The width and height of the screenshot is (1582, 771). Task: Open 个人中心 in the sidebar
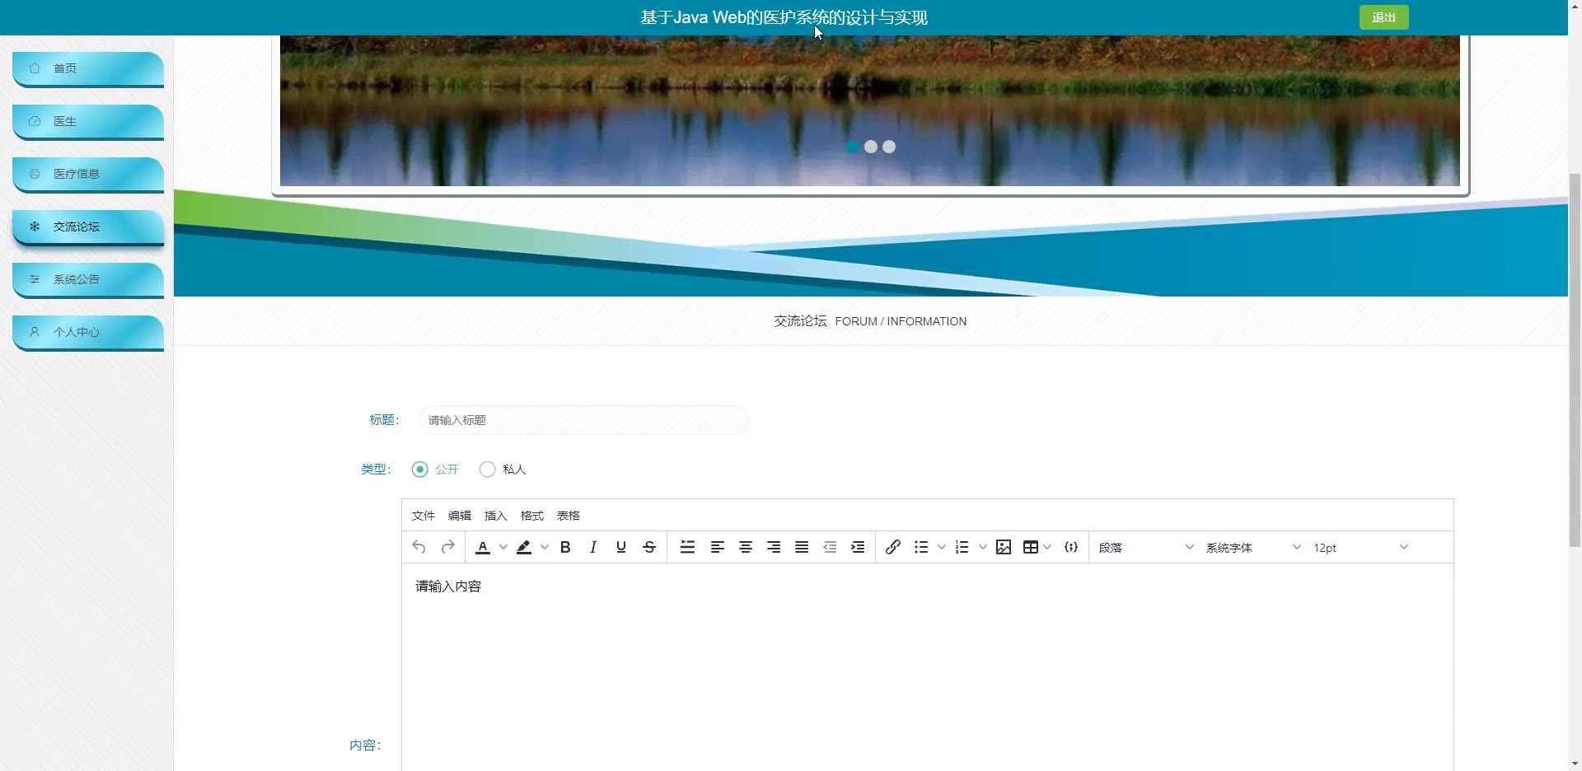pyautogui.click(x=88, y=332)
